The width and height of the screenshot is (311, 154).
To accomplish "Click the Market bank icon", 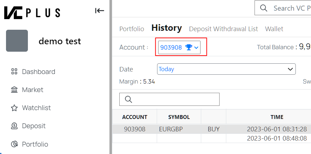I will (14, 90).
